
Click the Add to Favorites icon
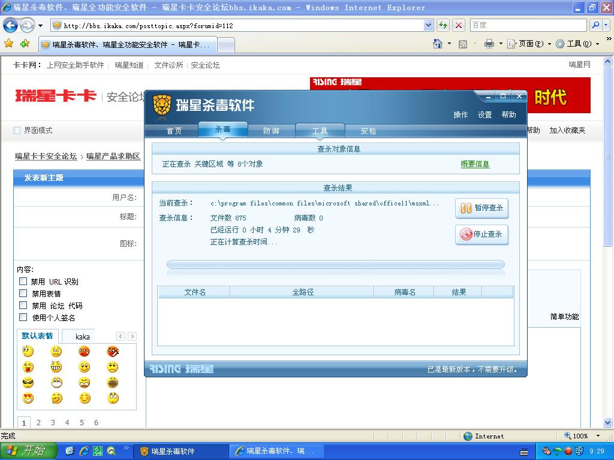(25, 43)
